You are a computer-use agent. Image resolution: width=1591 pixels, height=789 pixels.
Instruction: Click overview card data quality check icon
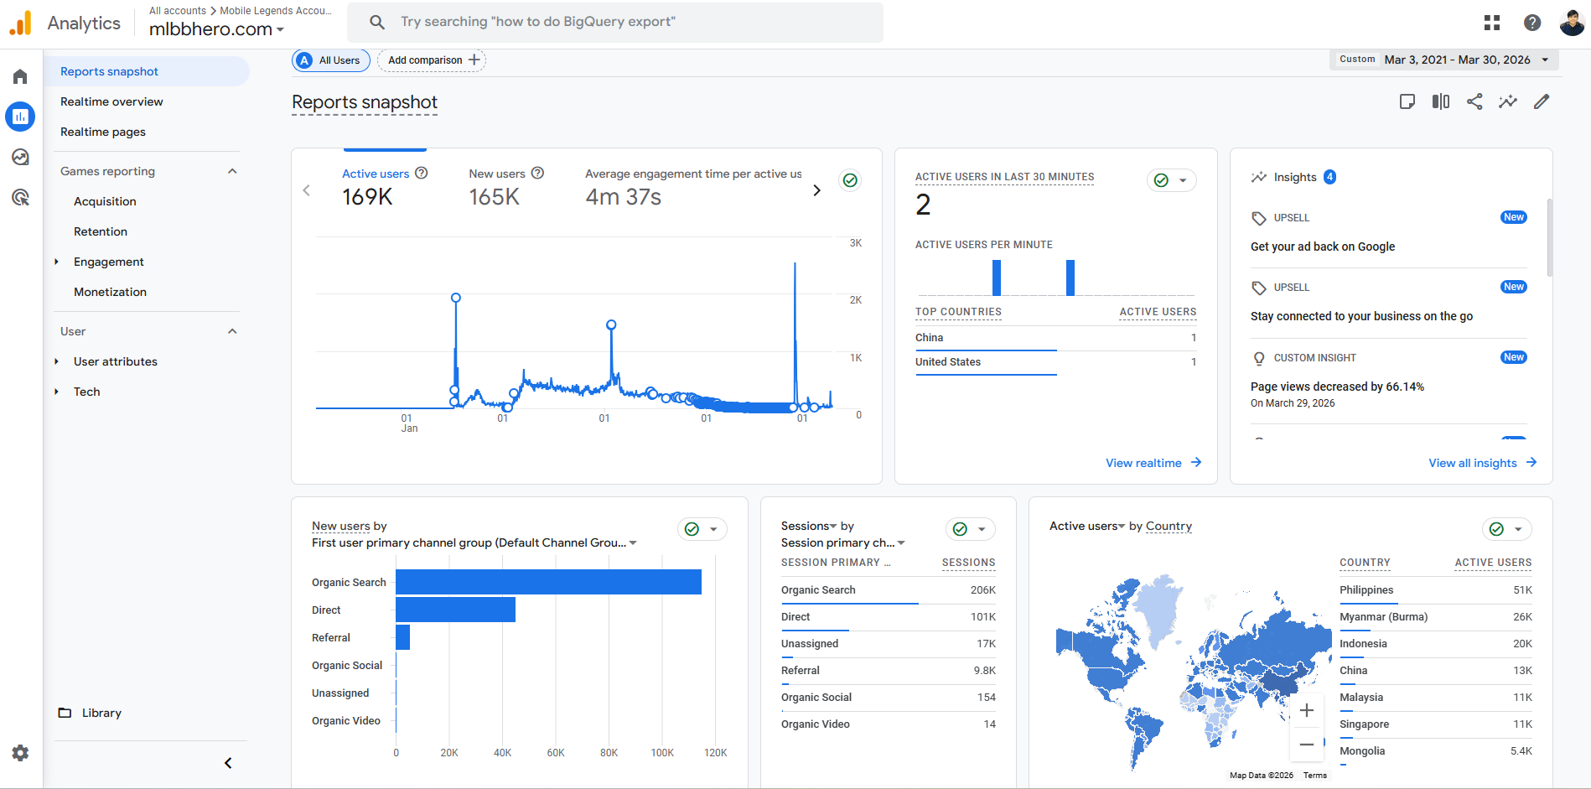(x=850, y=180)
